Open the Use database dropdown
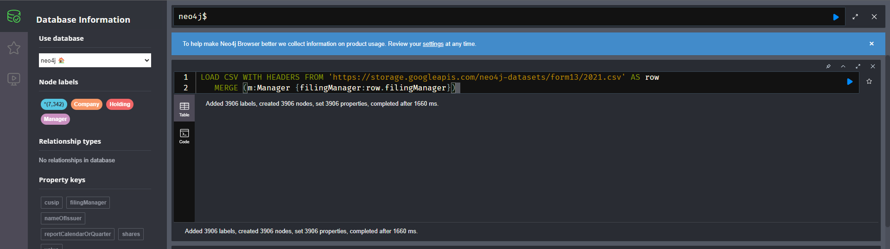 [x=95, y=60]
